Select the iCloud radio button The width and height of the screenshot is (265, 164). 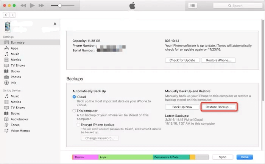74,97
